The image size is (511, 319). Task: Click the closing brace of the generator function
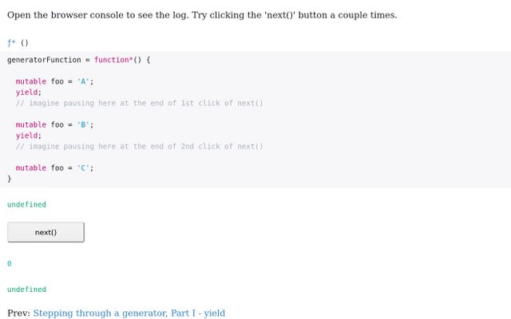9,179
